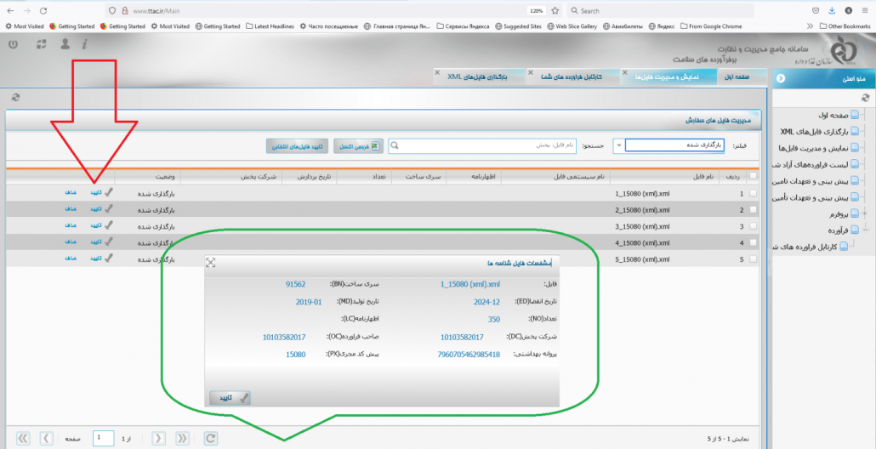Image resolution: width=876 pixels, height=449 pixels.
Task: Open the bookmarks overflow chevron
Action: 810,26
